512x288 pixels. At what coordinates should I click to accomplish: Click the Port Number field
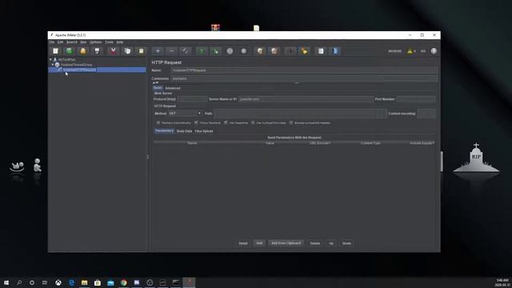(416, 99)
